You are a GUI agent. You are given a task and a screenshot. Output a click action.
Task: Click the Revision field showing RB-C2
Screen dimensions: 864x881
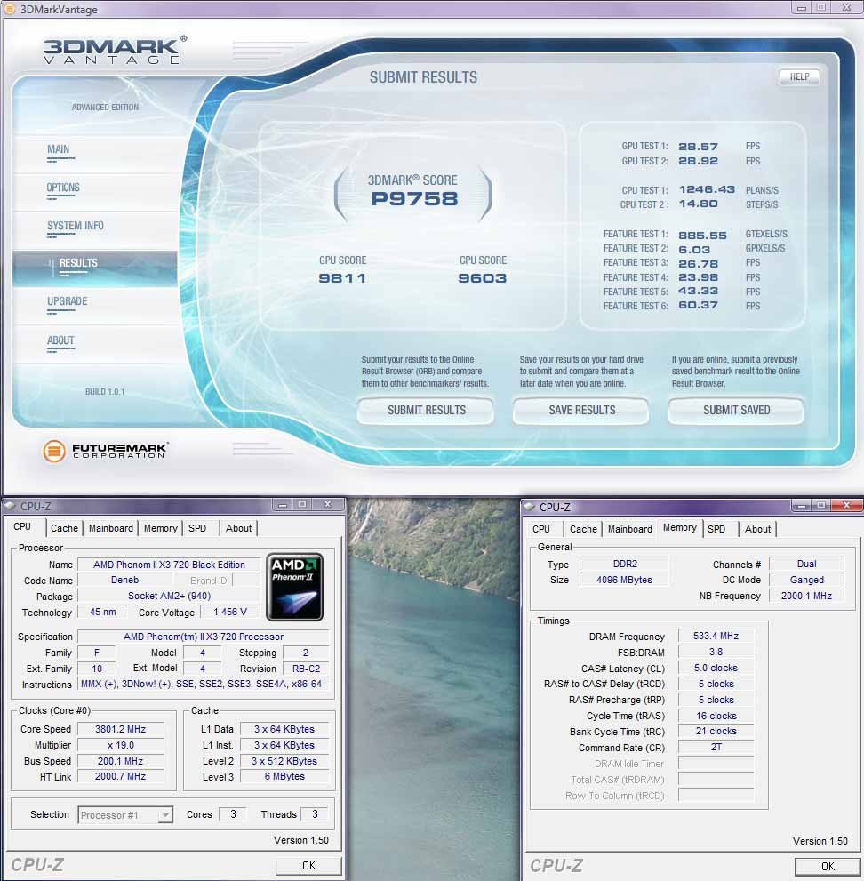click(306, 669)
